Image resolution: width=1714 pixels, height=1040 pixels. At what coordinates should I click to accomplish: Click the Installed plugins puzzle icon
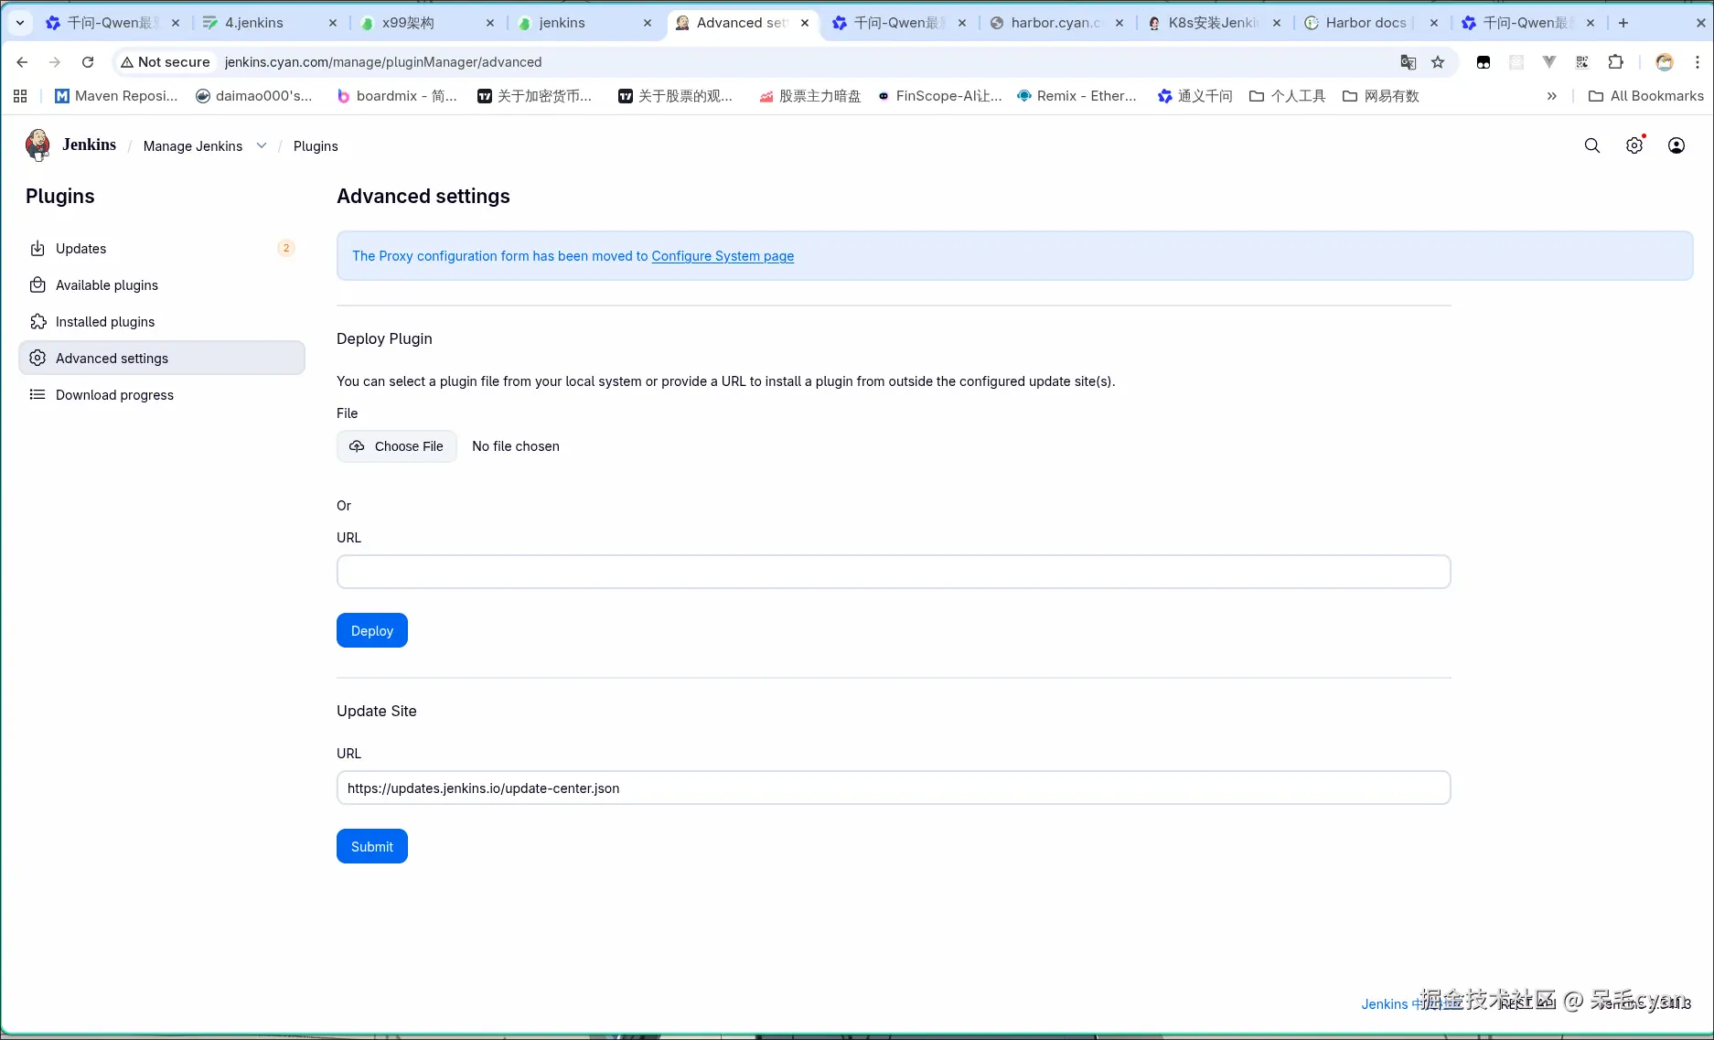pyautogui.click(x=37, y=322)
